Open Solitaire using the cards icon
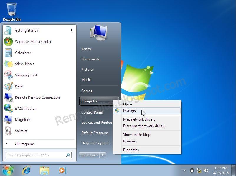Screen dimensions: 236x176 (x=8, y=131)
